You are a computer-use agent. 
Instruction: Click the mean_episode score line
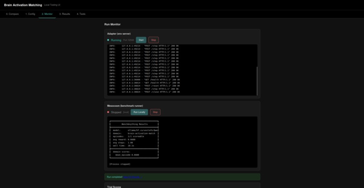coord(127,155)
